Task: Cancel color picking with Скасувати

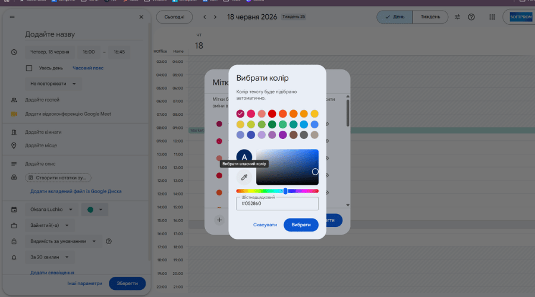Action: [x=265, y=225]
